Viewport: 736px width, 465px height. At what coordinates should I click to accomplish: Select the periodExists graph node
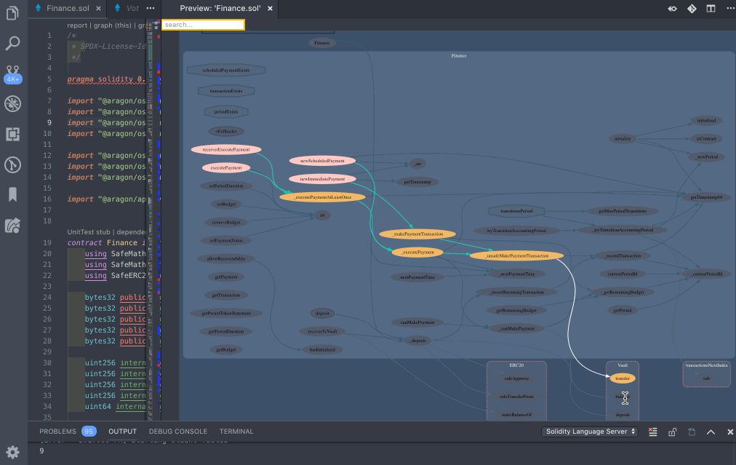click(x=225, y=112)
